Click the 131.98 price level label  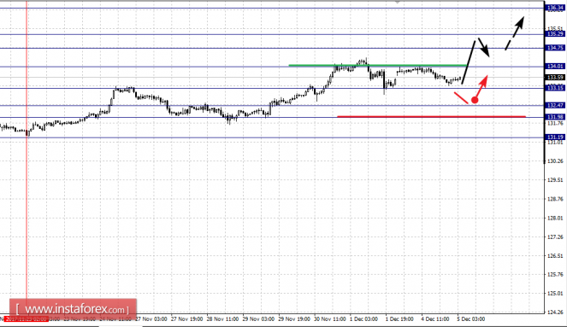[x=555, y=117]
